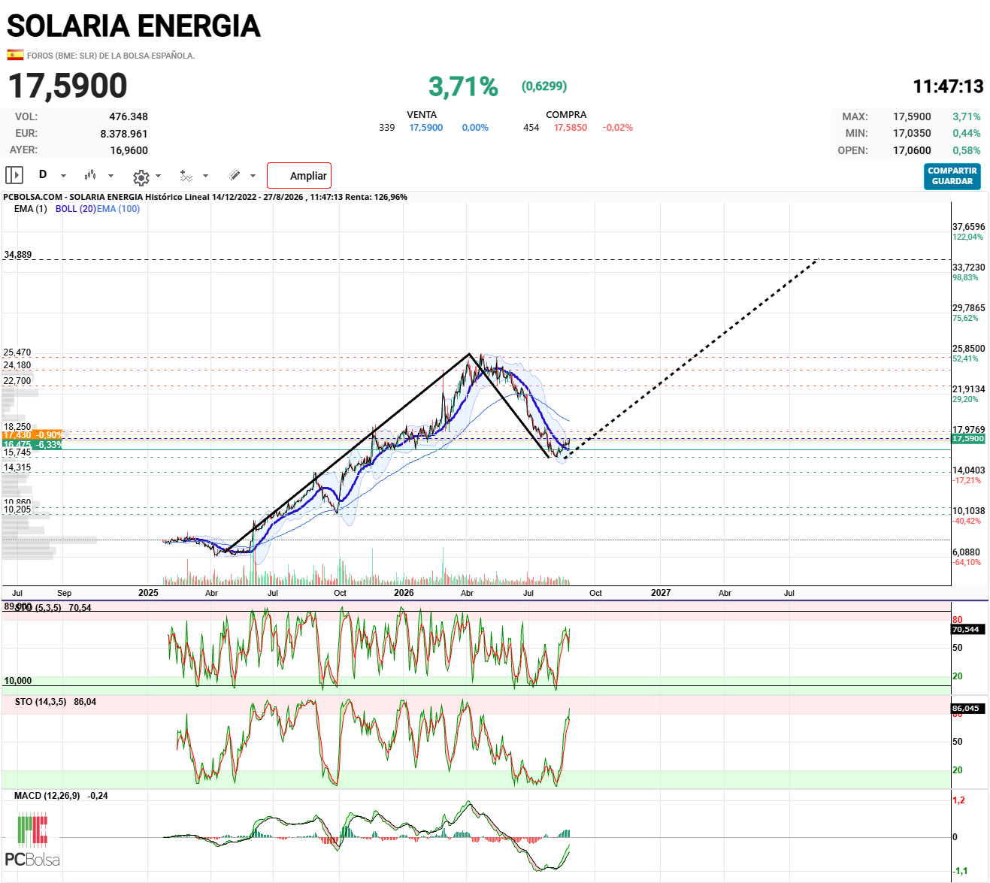This screenshot has width=990, height=883.
Task: Click the 18,250 price level label
Action: click(17, 427)
